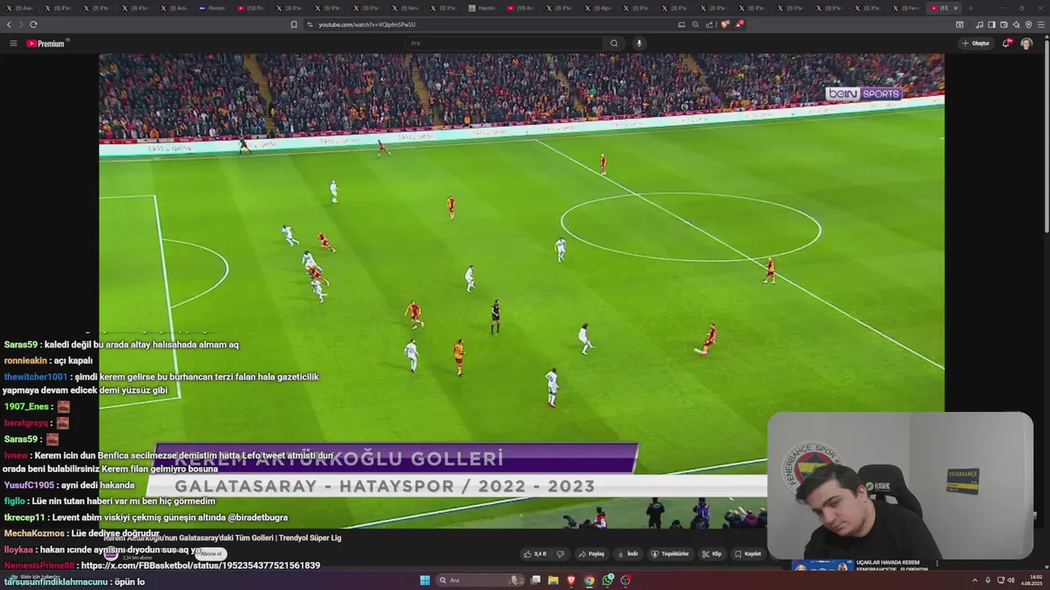Open the Oluştur create button
Viewport: 1050px width, 590px height.
click(976, 43)
